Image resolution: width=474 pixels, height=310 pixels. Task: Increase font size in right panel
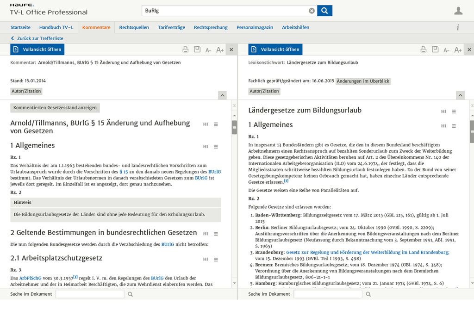click(458, 50)
